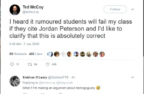Open the faded diagram liker avatar
Image resolution: width=144 pixels, height=94 pixels.
click(x=63, y=54)
